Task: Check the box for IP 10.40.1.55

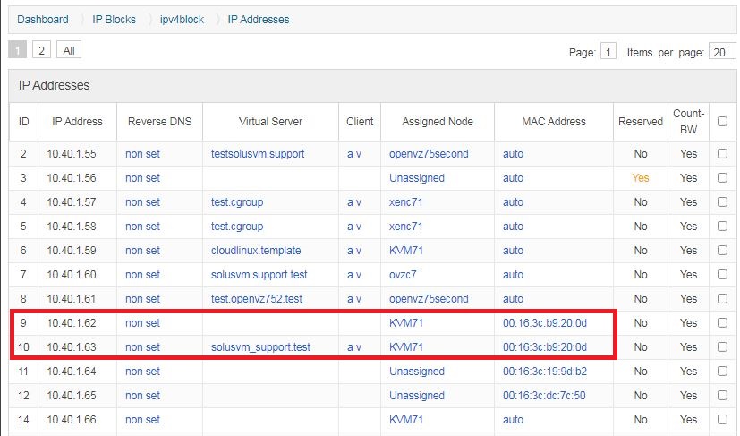Action: (x=722, y=154)
